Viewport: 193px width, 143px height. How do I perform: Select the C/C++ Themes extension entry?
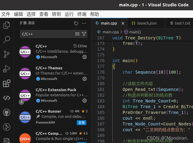pyautogui.click(x=53, y=73)
